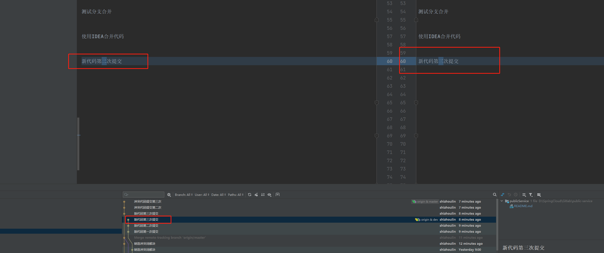Image resolution: width=604 pixels, height=253 pixels.
Task: Click the blue Show Diff arrows icon
Action: (503, 195)
